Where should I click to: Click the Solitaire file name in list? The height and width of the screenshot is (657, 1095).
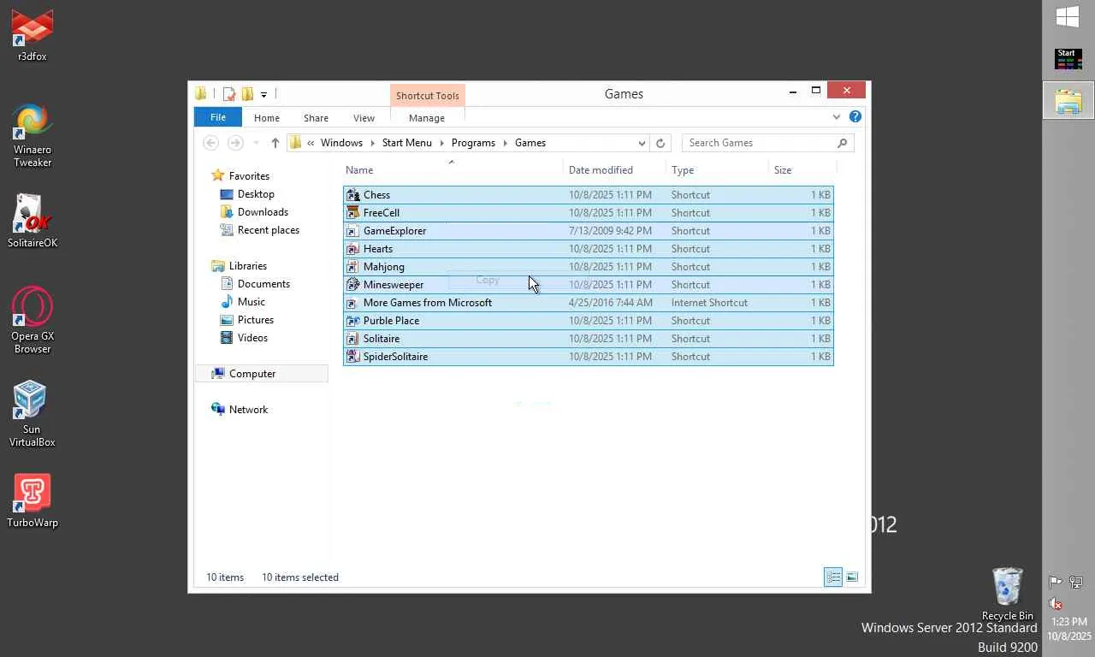[382, 339]
